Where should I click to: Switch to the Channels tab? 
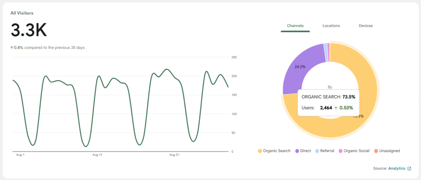295,26
